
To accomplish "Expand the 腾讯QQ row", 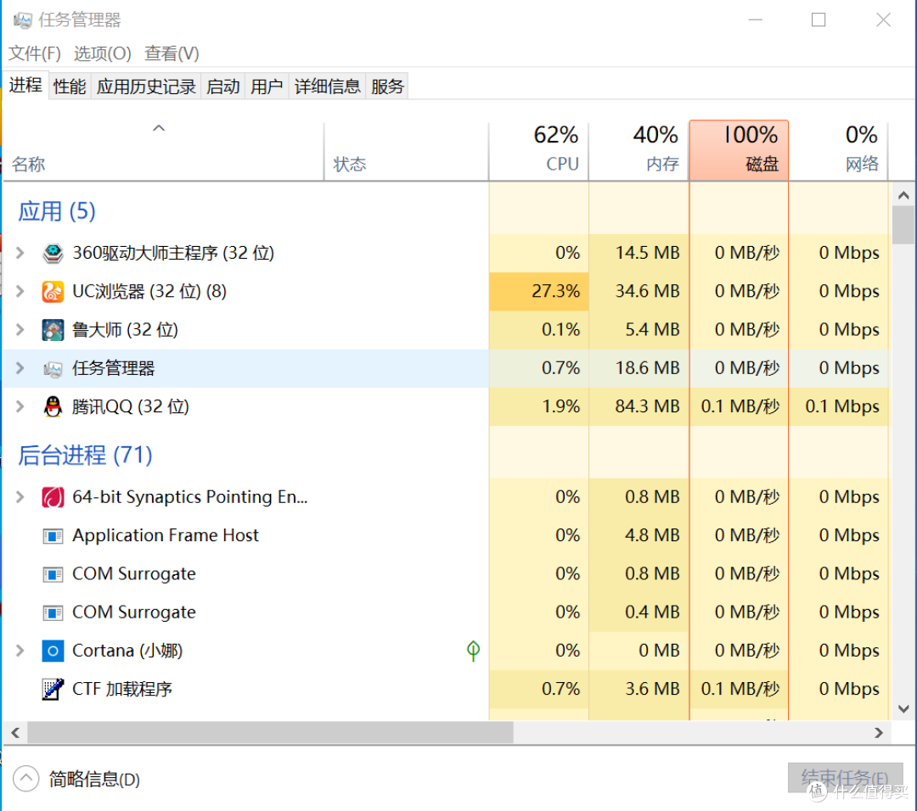I will tap(20, 406).
